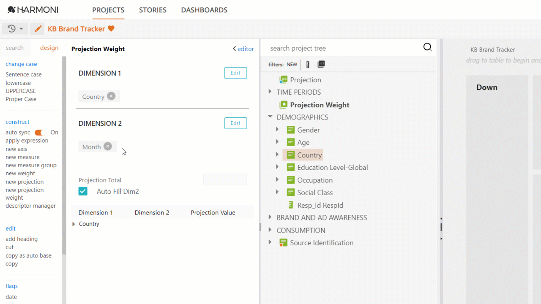Expand the Source Identification node
Viewport: 541px width, 304px height.
pyautogui.click(x=270, y=242)
